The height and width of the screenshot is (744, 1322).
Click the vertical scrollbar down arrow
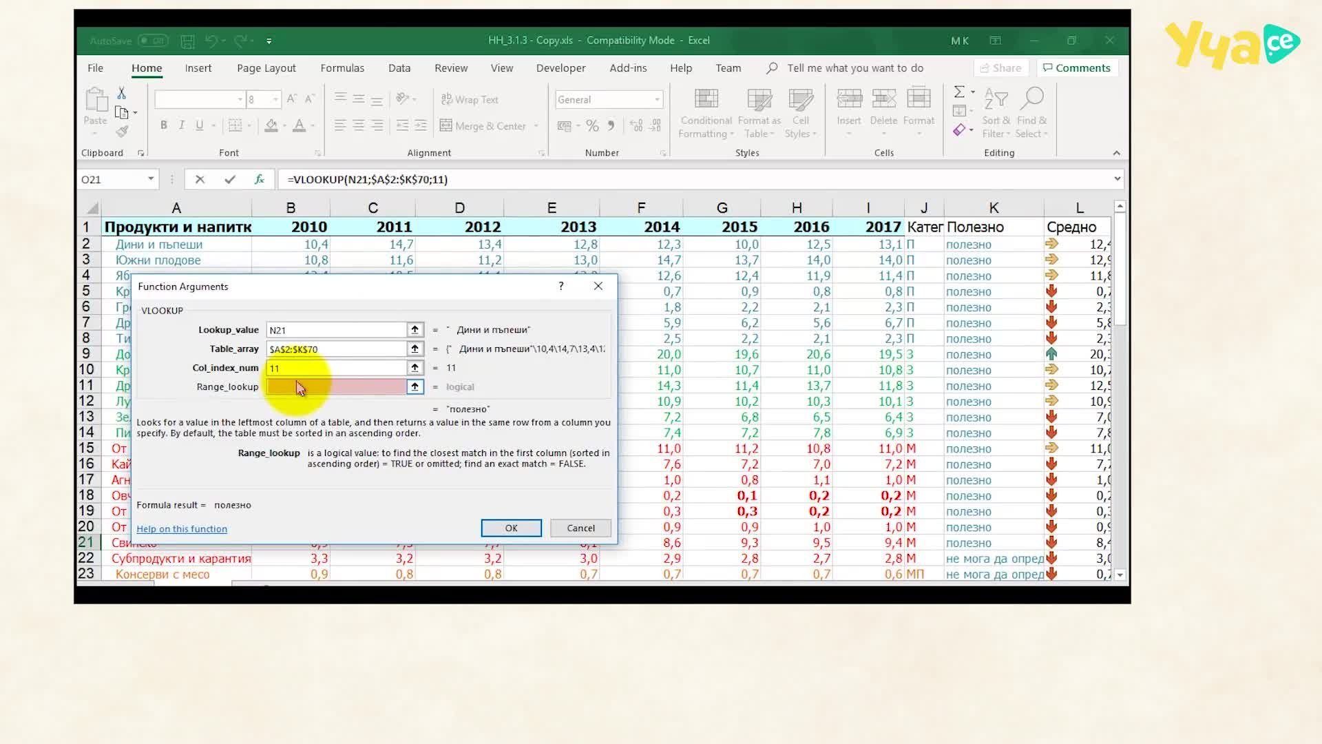click(1120, 575)
